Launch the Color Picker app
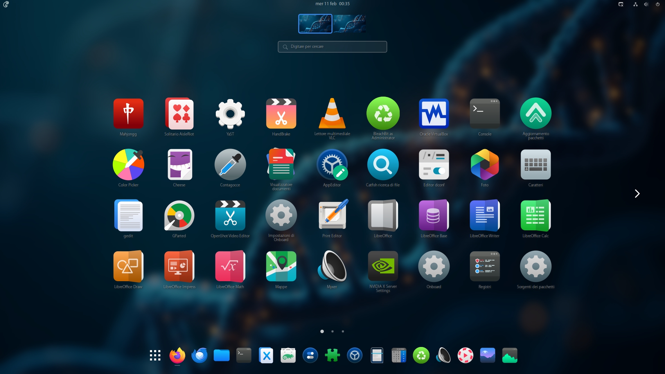Screen dimensions: 665x374 coord(128,164)
